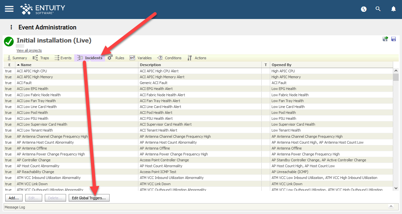Click the blue floppy save icon
Screen dimensions: 402x214
393,39
